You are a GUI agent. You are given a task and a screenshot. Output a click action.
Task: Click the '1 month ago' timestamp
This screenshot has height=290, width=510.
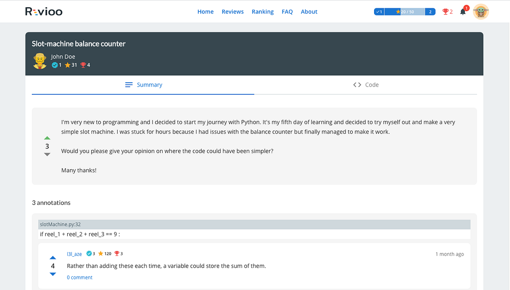point(450,254)
